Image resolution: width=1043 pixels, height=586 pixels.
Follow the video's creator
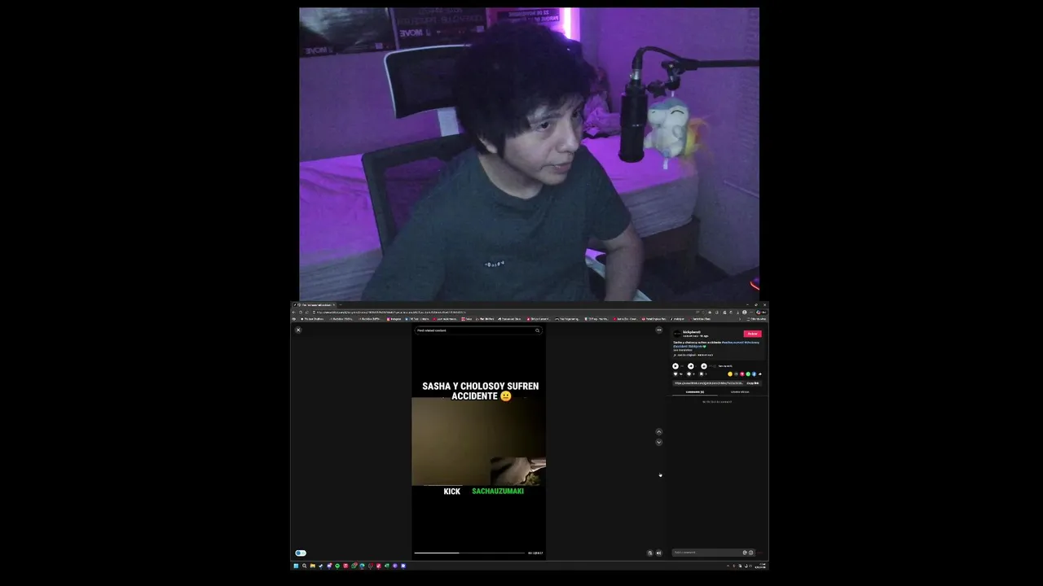pos(752,334)
